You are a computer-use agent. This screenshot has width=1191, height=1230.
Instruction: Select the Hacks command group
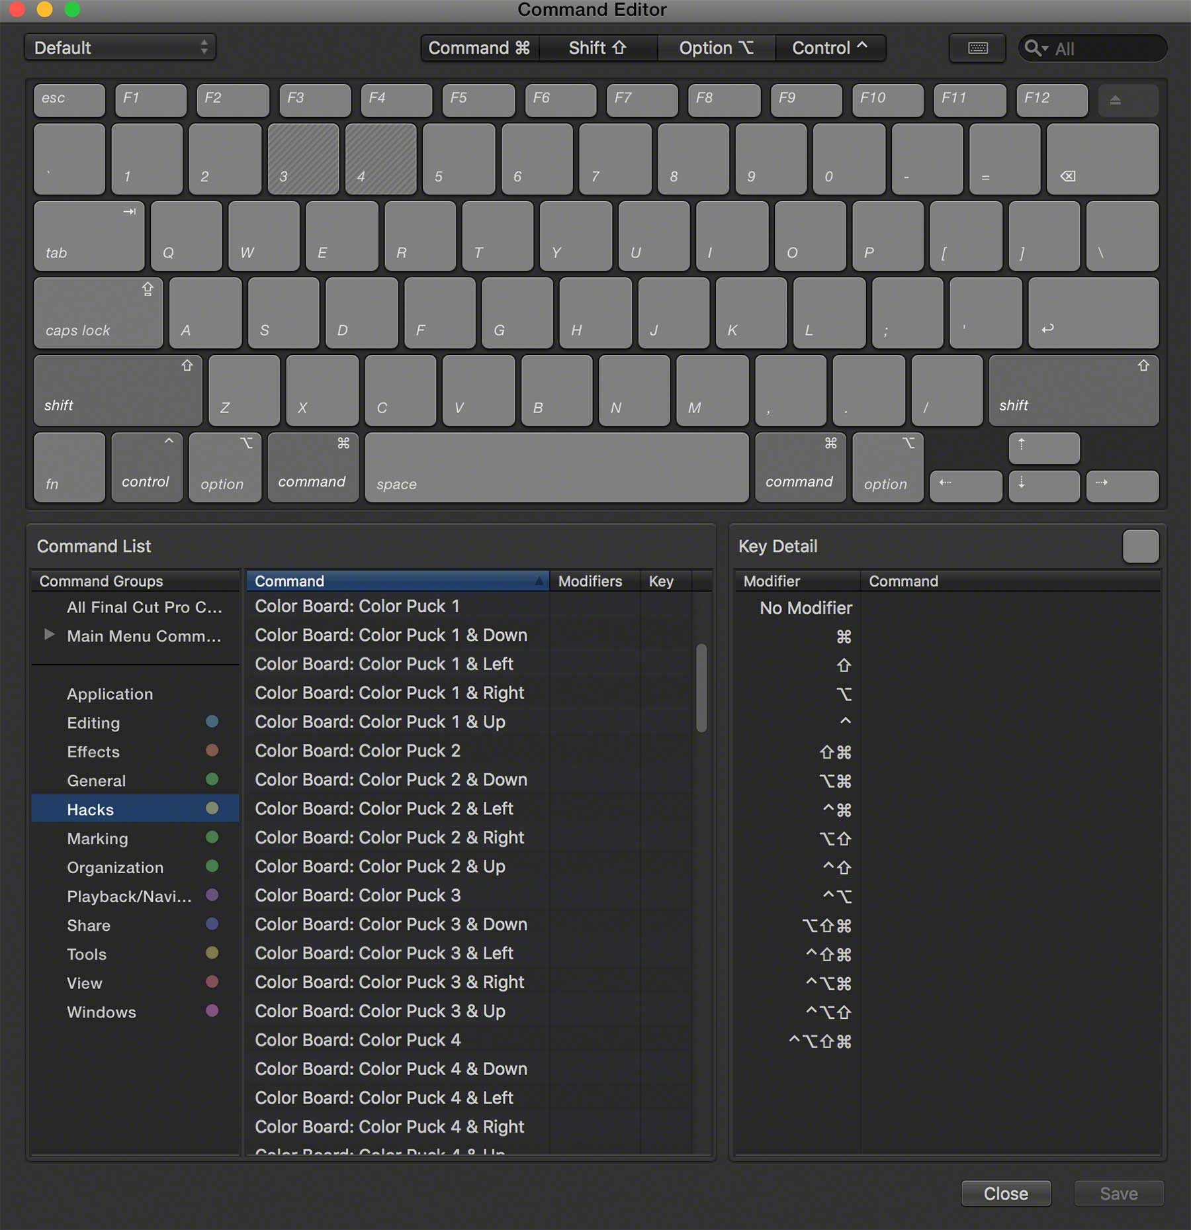point(135,809)
